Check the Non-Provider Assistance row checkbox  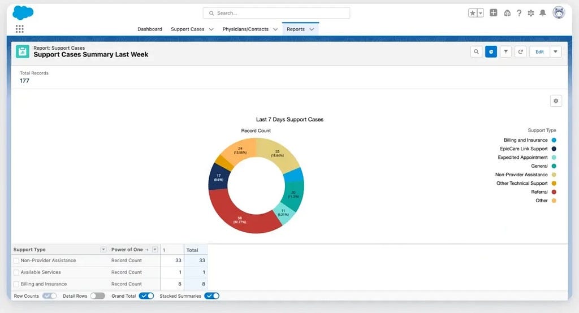pos(16,260)
